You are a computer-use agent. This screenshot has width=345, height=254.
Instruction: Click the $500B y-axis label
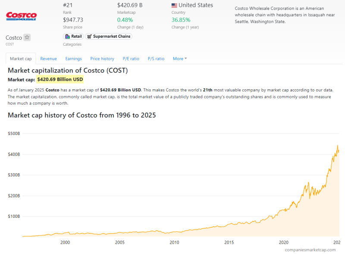click(x=14, y=134)
